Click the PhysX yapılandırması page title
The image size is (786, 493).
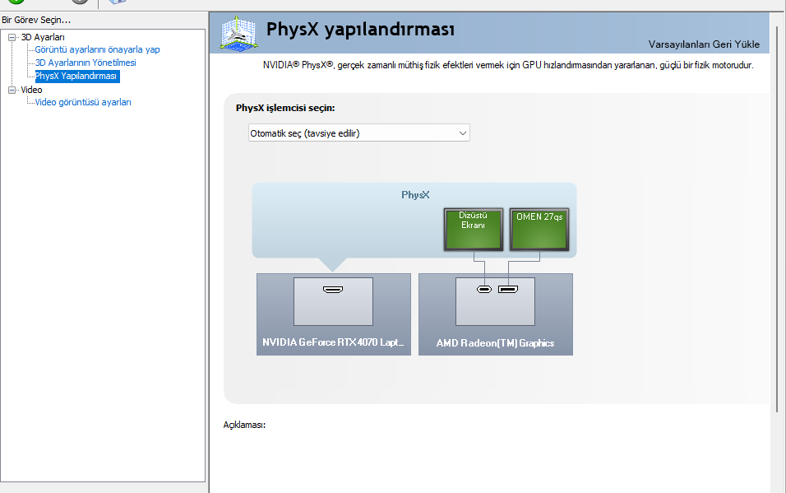tap(360, 29)
